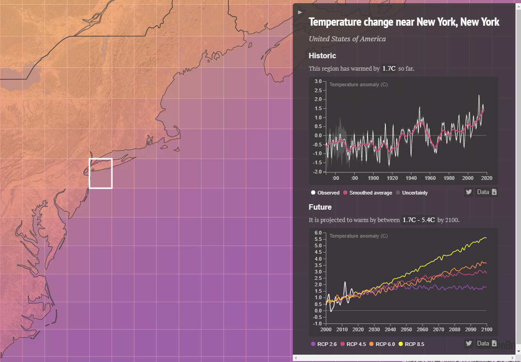Image resolution: width=521 pixels, height=362 pixels.
Task: Click "United States of America" subtitle
Action: click(x=347, y=39)
